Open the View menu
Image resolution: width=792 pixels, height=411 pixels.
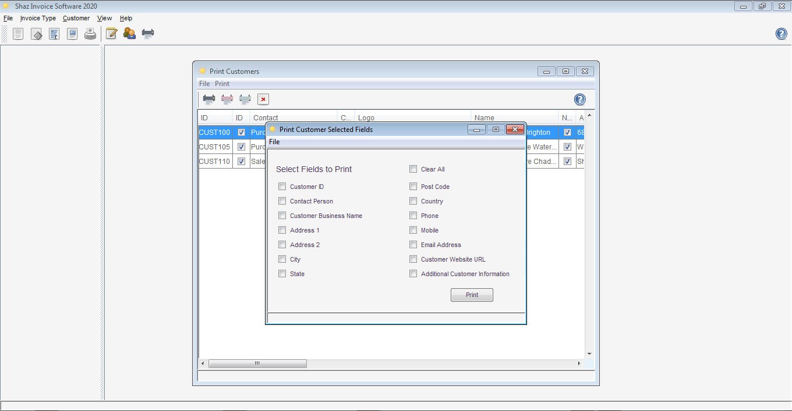pyautogui.click(x=104, y=19)
